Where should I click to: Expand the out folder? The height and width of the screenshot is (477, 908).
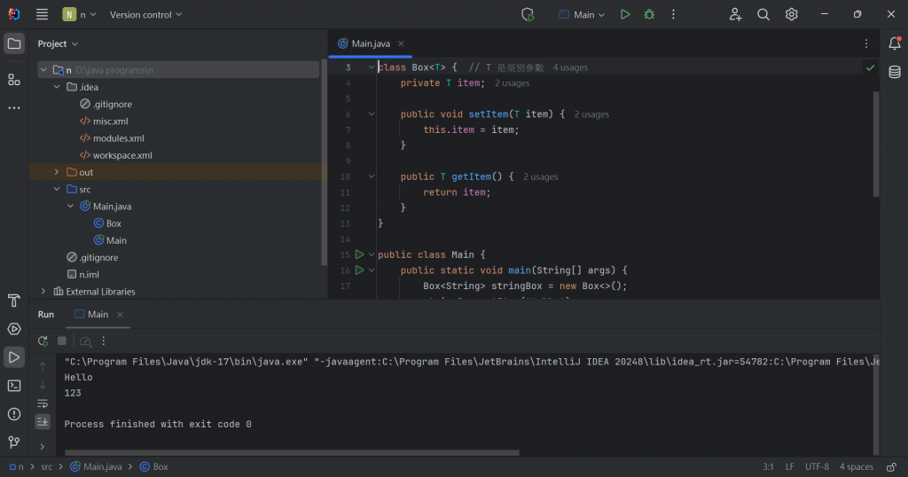(57, 172)
